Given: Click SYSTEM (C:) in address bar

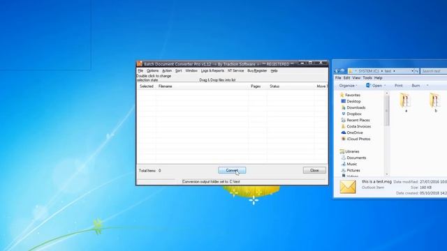Looking at the screenshot, I should [x=368, y=71].
